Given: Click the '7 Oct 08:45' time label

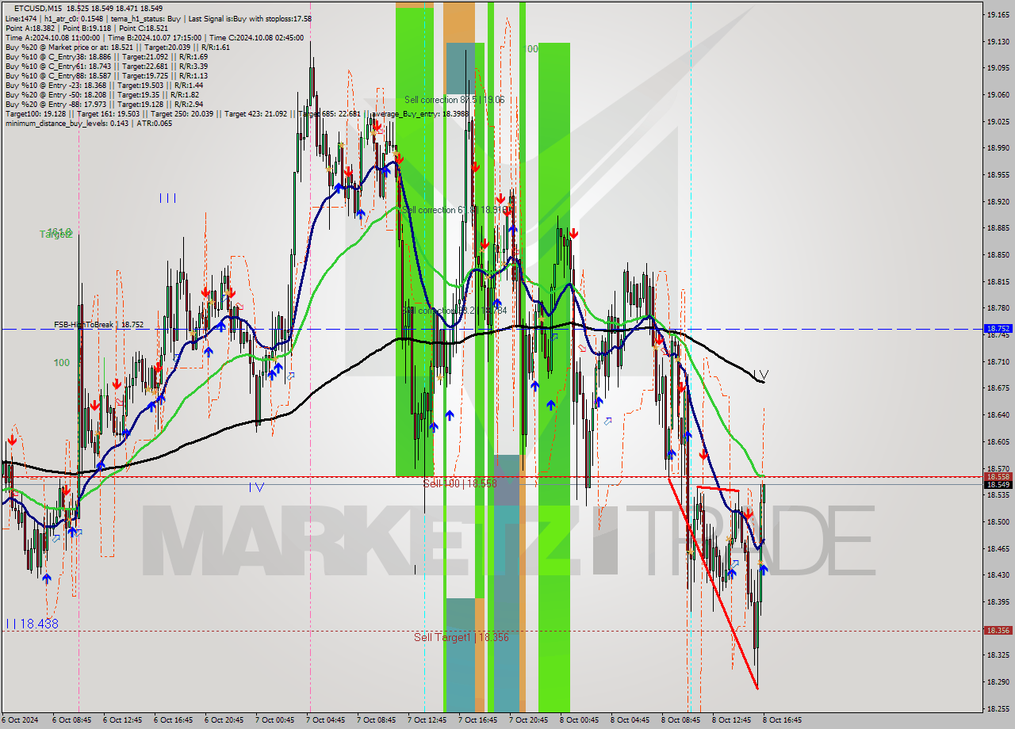Looking at the screenshot, I should 377,720.
